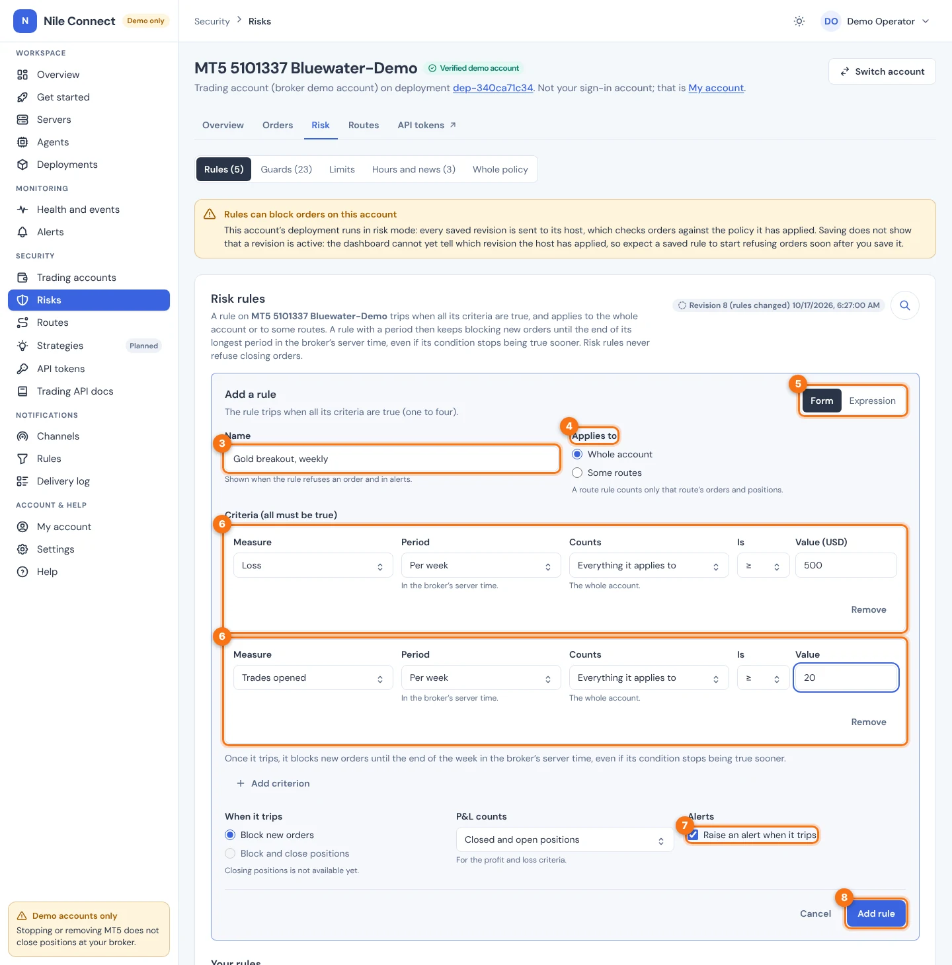Click the Get started rocket icon

[22, 97]
